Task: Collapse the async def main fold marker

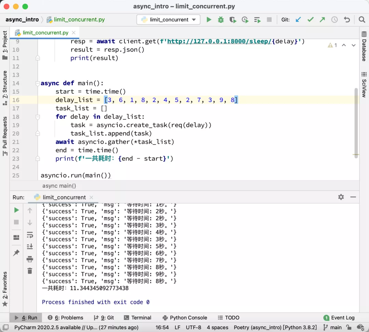Action: 38,83
